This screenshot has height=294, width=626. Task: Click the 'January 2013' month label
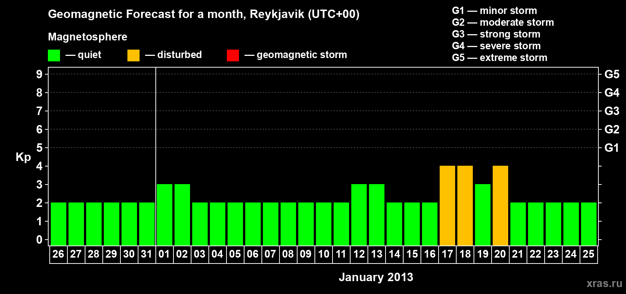point(376,277)
